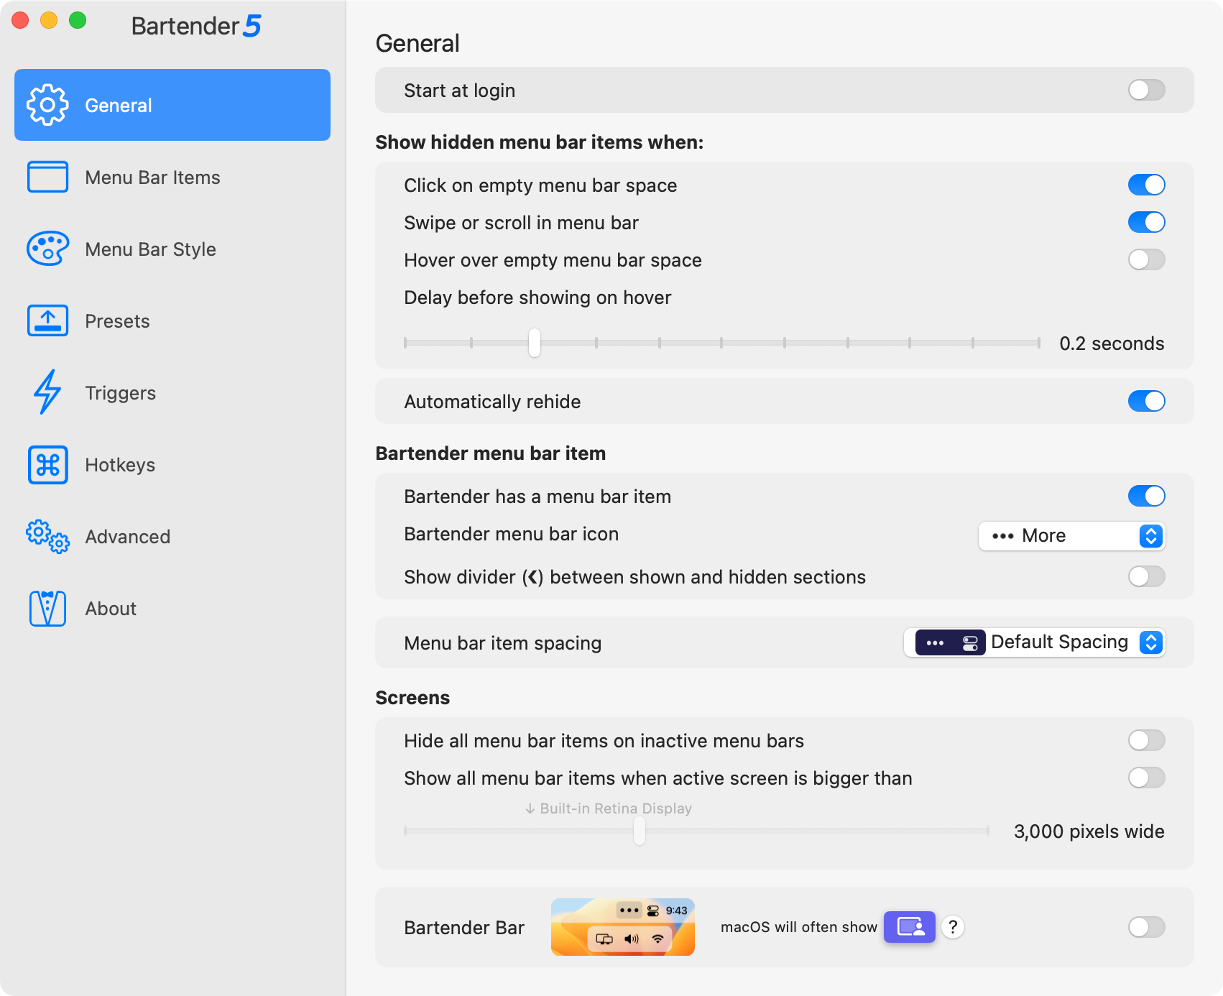Toggle Start at login
The image size is (1223, 996).
pyautogui.click(x=1145, y=90)
